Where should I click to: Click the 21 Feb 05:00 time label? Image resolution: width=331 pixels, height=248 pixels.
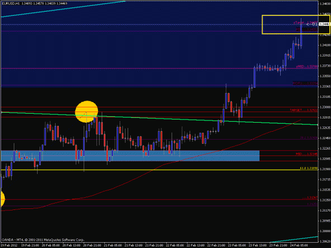tap(113, 245)
